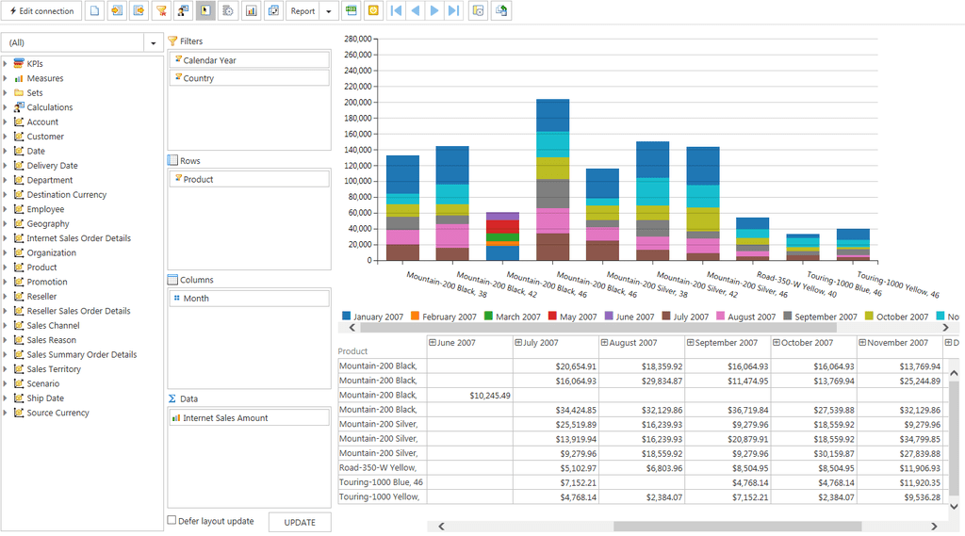Select the Promotion dimension item
This screenshot has width=965, height=536.
pyautogui.click(x=47, y=282)
